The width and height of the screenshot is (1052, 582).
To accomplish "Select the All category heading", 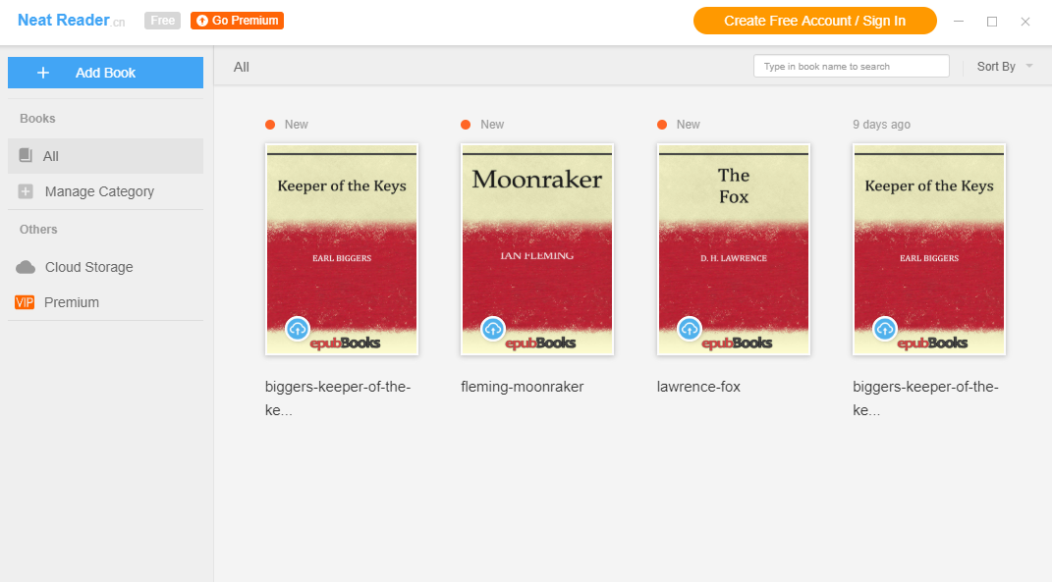I will (x=241, y=67).
